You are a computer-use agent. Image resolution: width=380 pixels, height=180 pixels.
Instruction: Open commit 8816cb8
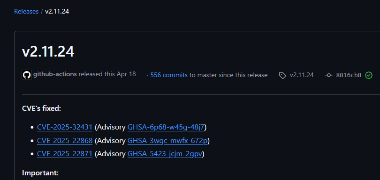point(349,75)
